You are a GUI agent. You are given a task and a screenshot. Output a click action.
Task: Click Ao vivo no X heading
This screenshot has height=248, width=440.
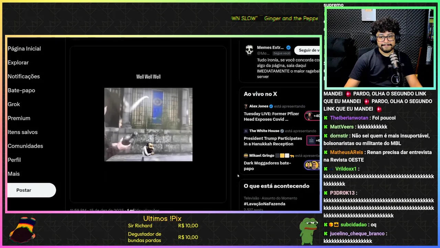pos(260,94)
